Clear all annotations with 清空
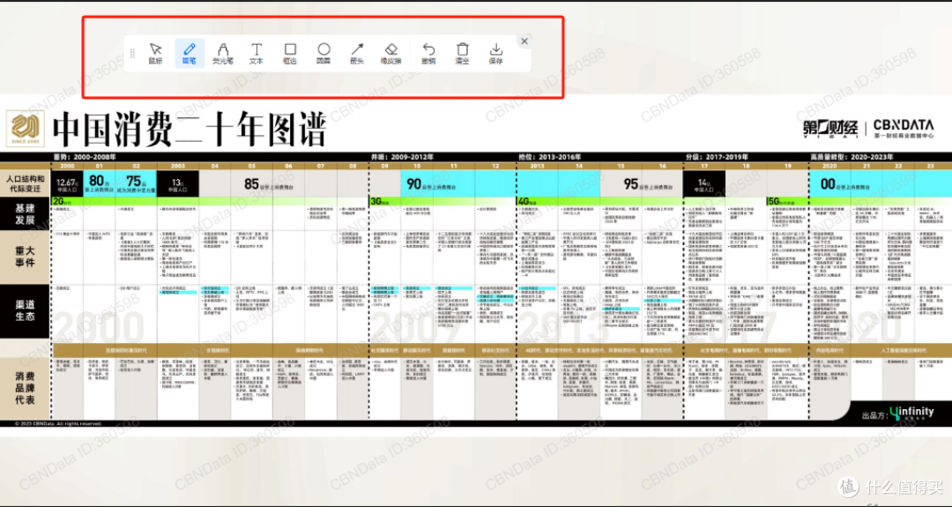The height and width of the screenshot is (507, 952). [x=462, y=54]
